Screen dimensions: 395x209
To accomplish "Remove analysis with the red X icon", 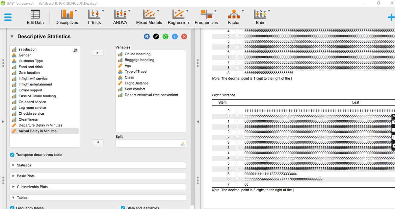I will pos(184,36).
